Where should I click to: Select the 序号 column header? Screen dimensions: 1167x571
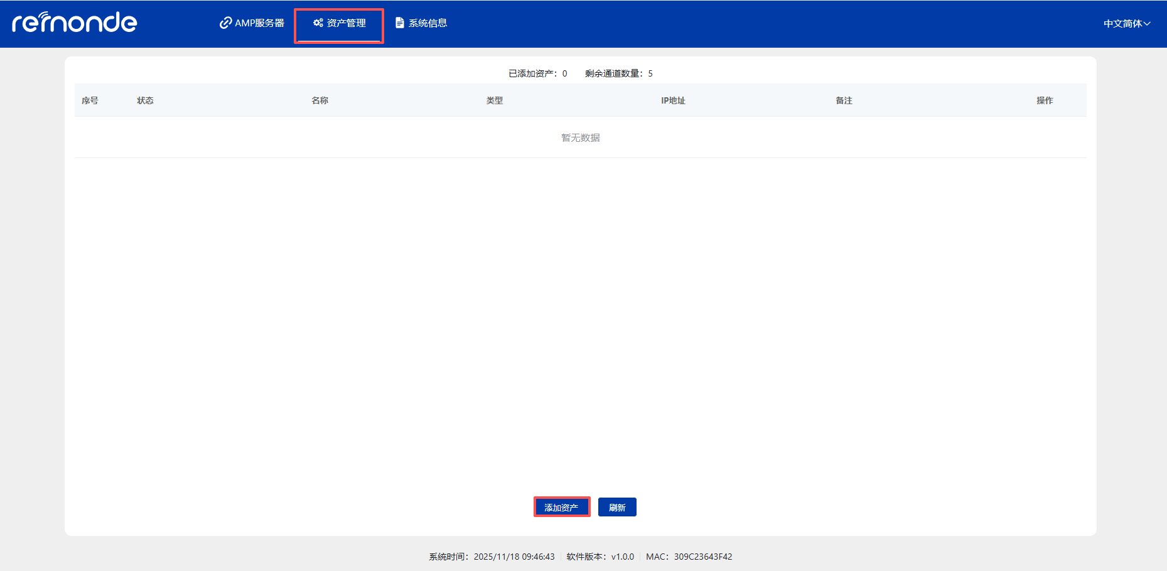point(92,100)
